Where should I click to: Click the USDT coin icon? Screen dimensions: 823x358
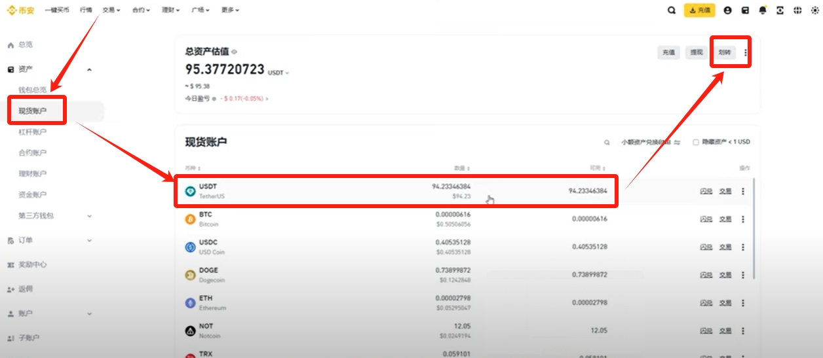click(x=190, y=191)
